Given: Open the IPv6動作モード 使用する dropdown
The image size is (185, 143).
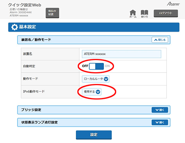Looking at the screenshot, I should coord(92,92).
